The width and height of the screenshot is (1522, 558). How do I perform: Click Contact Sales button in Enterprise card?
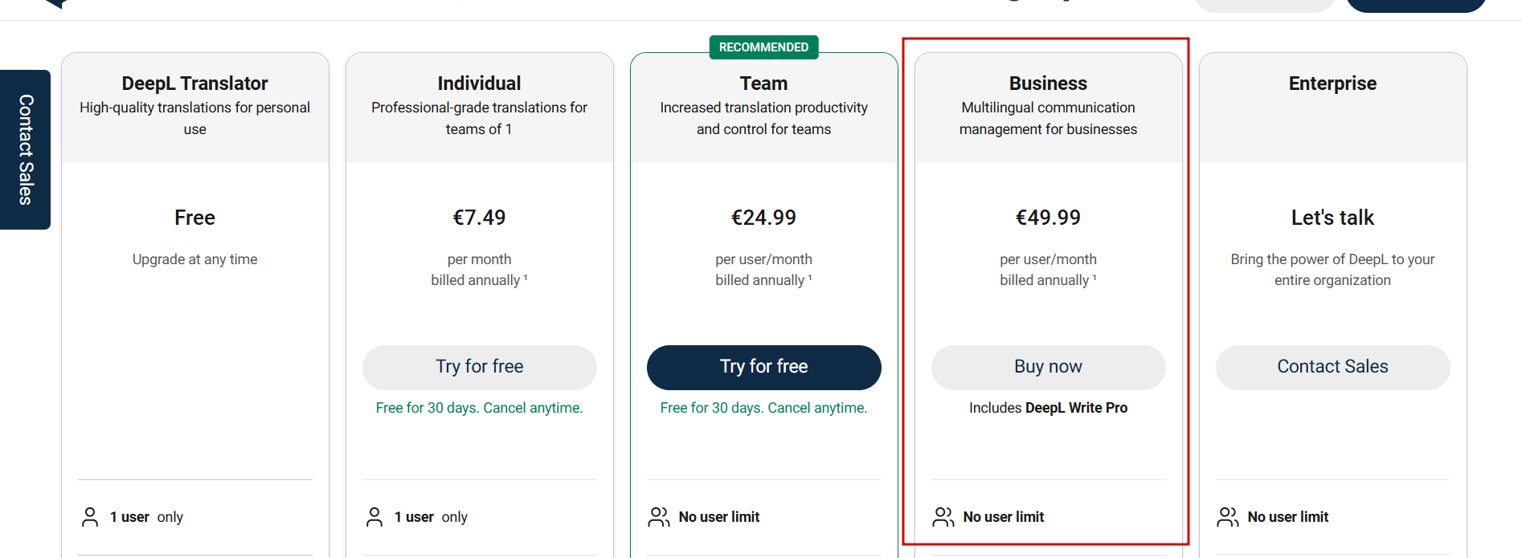click(x=1333, y=367)
